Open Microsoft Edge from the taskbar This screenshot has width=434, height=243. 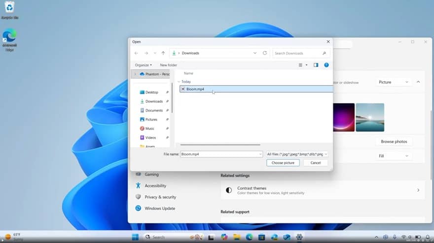[x=249, y=237]
